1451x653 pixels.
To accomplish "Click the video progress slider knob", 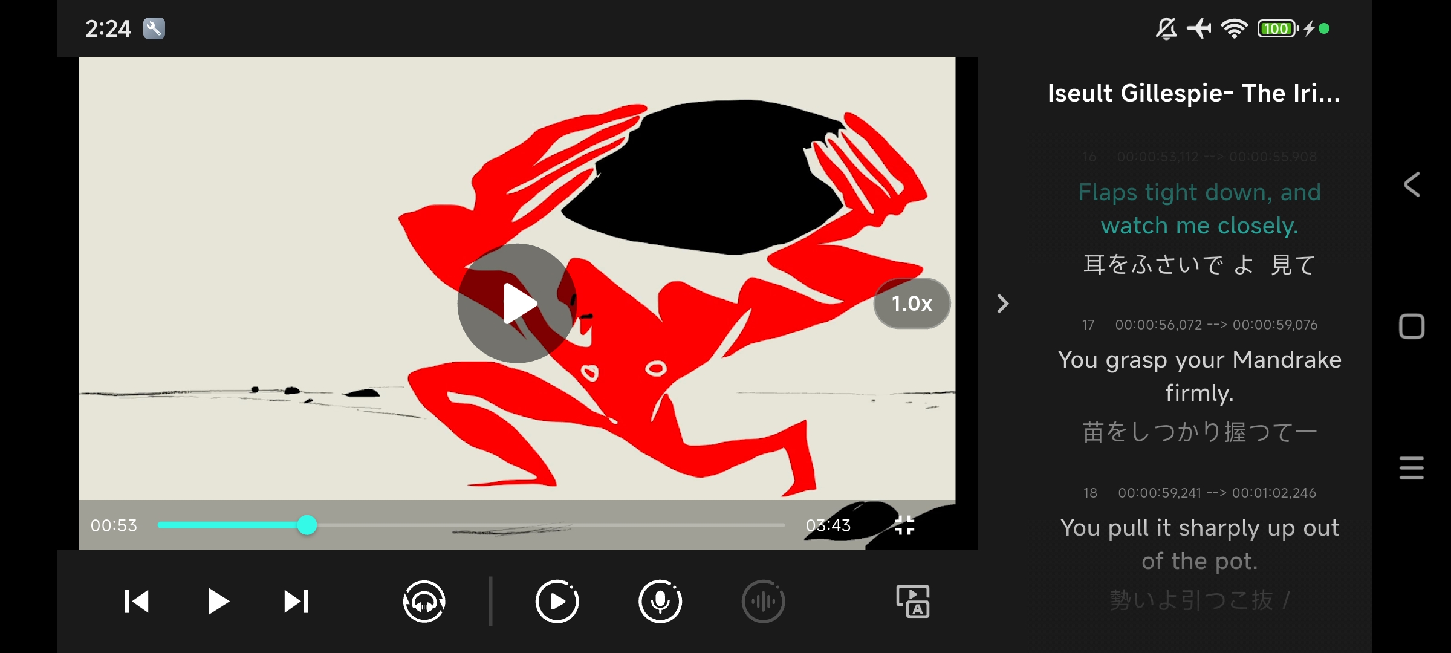I will 307,525.
